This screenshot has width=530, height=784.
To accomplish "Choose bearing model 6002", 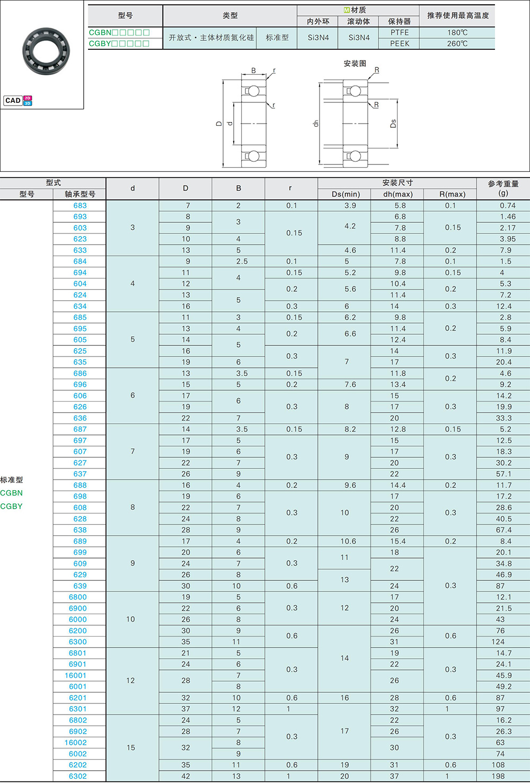I will pos(78,754).
